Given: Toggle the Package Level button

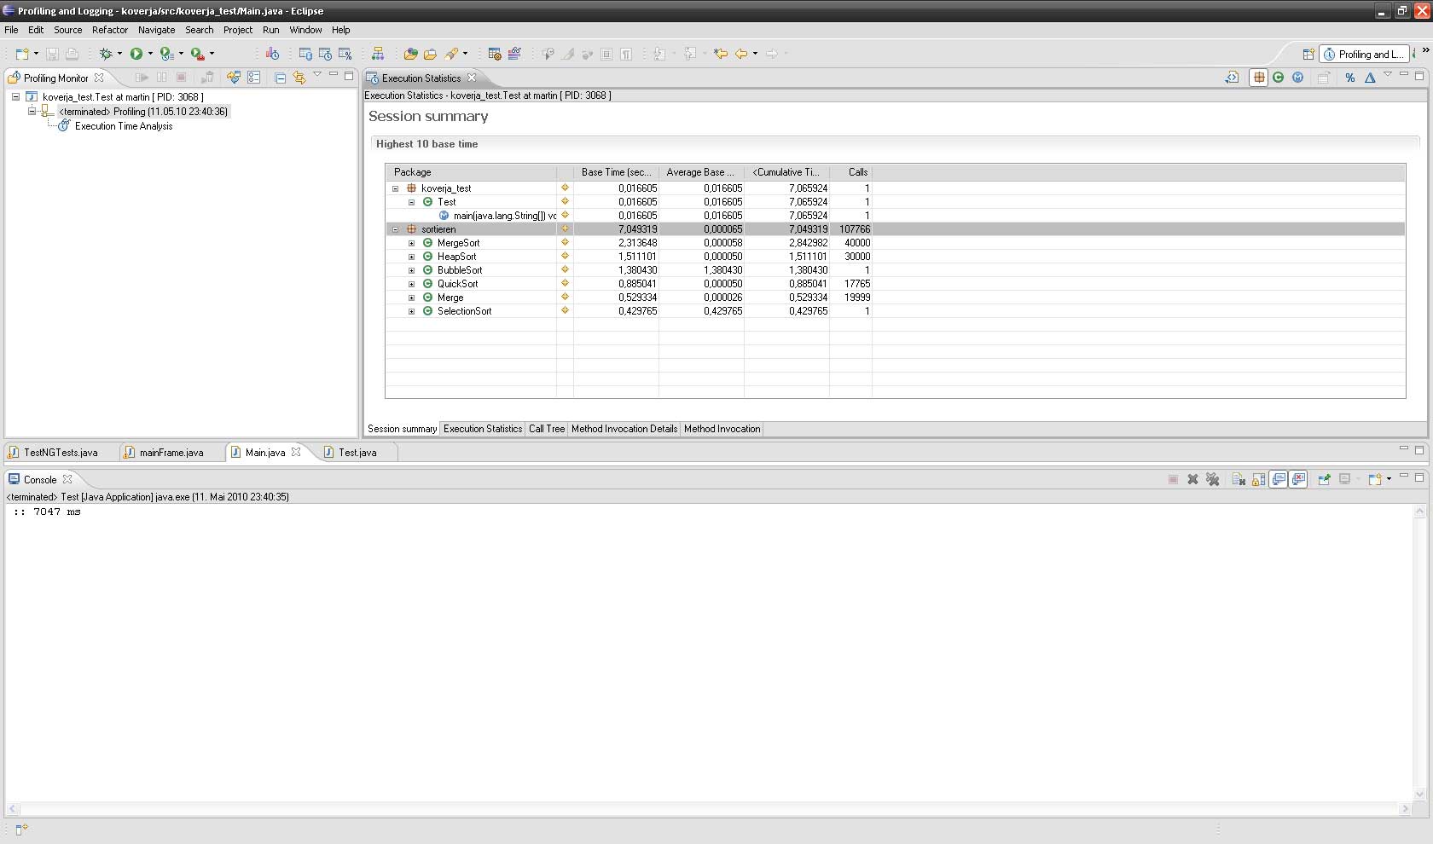Looking at the screenshot, I should (x=1258, y=78).
